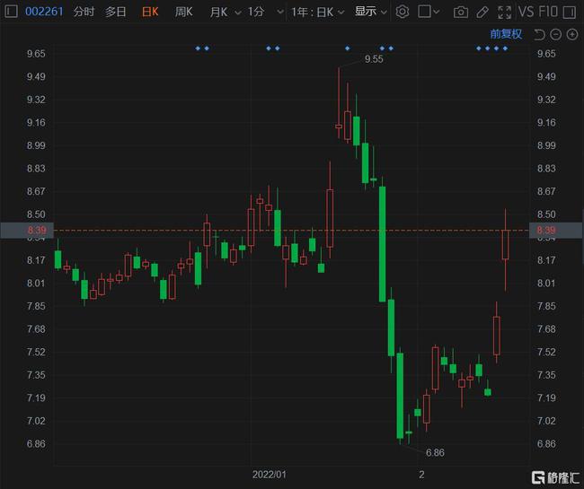The height and width of the screenshot is (489, 584).
Task: Open the 显示 display options dropdown
Action: (370, 12)
